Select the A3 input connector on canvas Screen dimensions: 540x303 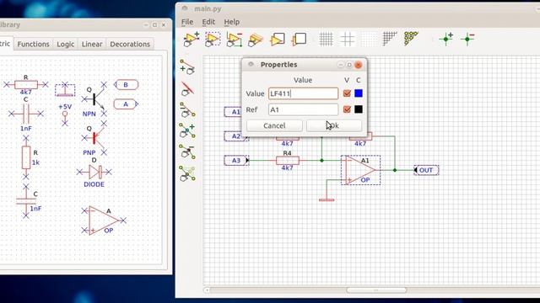236,161
